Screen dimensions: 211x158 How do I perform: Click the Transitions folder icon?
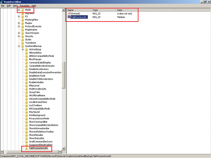click(x=23, y=43)
